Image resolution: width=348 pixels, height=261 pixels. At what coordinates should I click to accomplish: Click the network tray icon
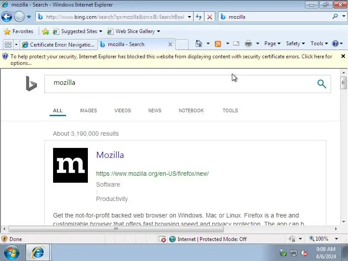(x=293, y=253)
